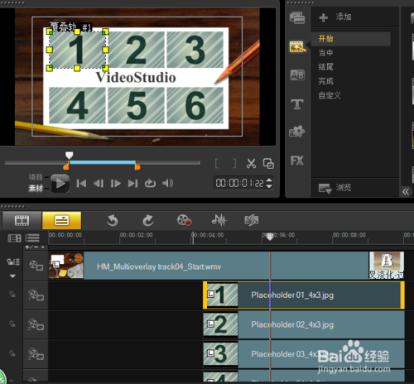Click the timeline playhead marker
Image resolution: width=414 pixels, height=384 pixels.
pos(270,237)
